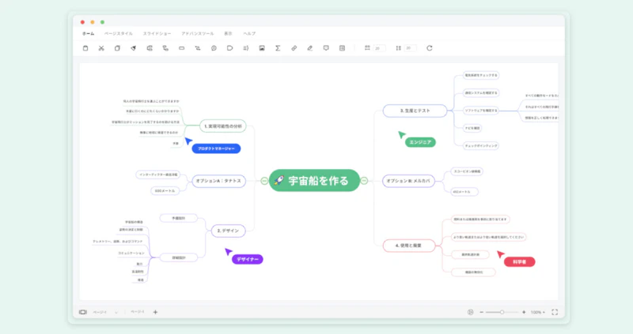Viewport: 633px width, 334px height.
Task: Select the 2. デザイン node
Action: coord(228,231)
